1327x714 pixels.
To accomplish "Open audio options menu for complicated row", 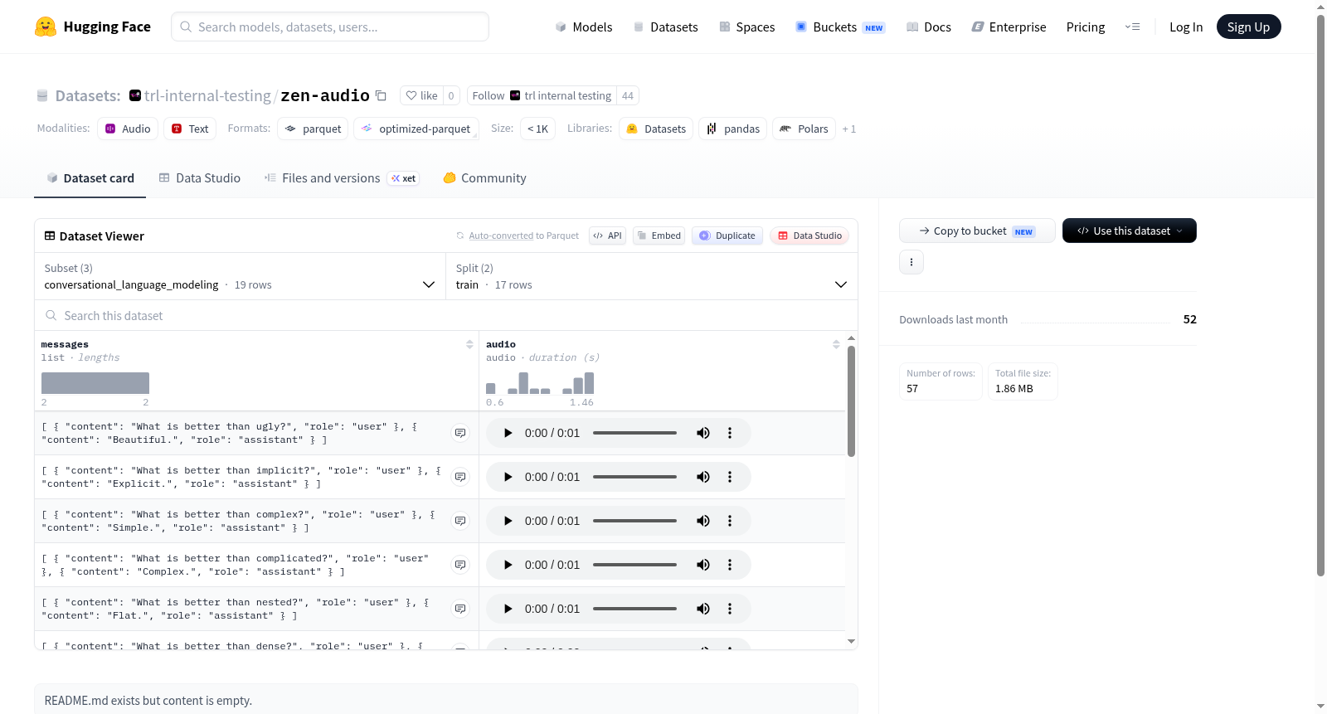I will tap(730, 565).
